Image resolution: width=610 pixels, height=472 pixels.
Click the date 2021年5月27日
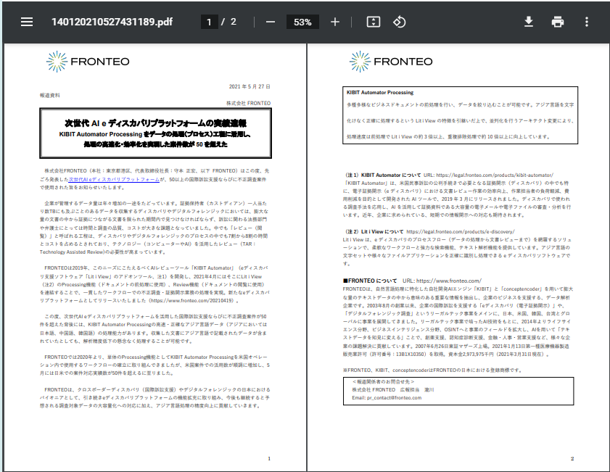pos(250,86)
